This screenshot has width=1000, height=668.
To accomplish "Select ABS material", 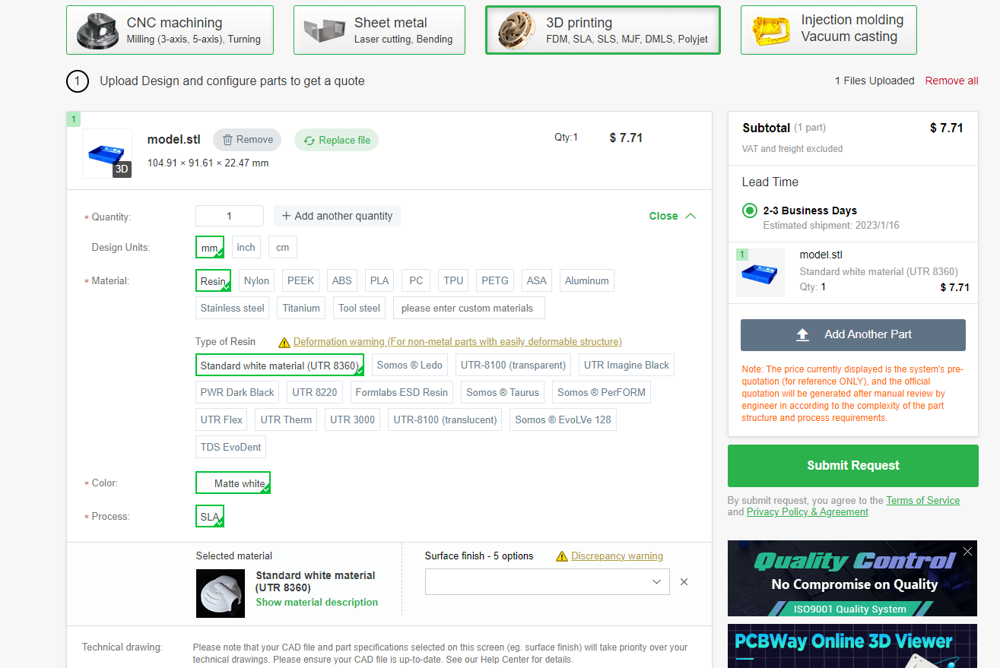I will click(342, 281).
